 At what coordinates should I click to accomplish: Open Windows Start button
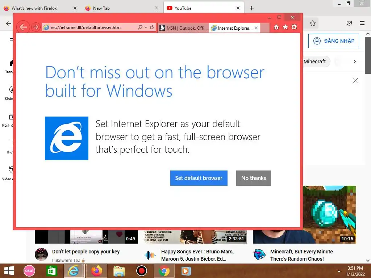[9, 271]
